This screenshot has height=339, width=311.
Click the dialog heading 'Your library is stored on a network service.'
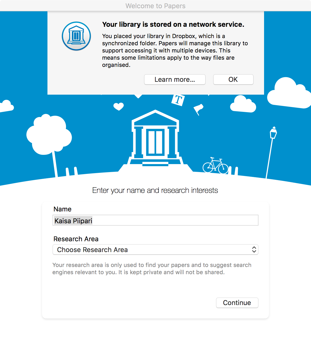(x=173, y=24)
